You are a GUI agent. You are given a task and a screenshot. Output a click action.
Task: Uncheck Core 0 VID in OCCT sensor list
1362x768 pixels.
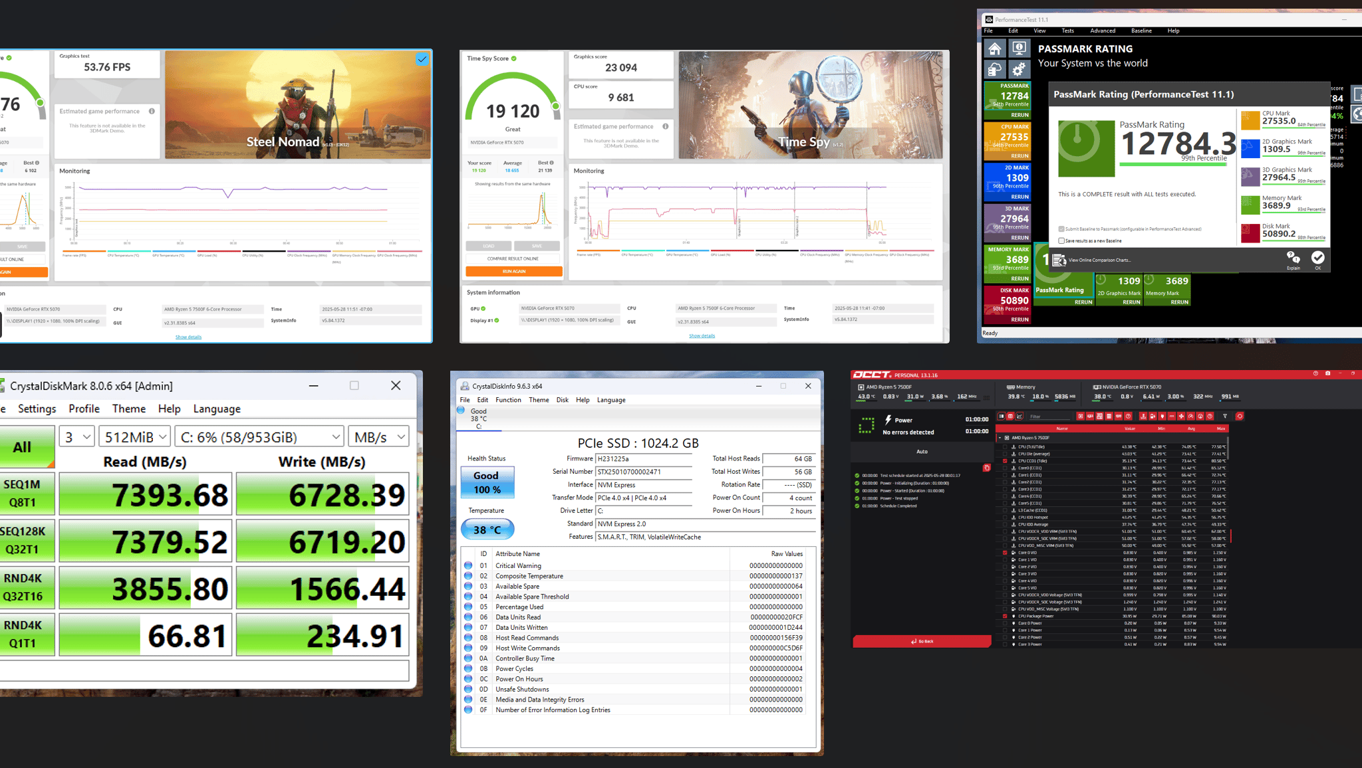pyautogui.click(x=1005, y=553)
